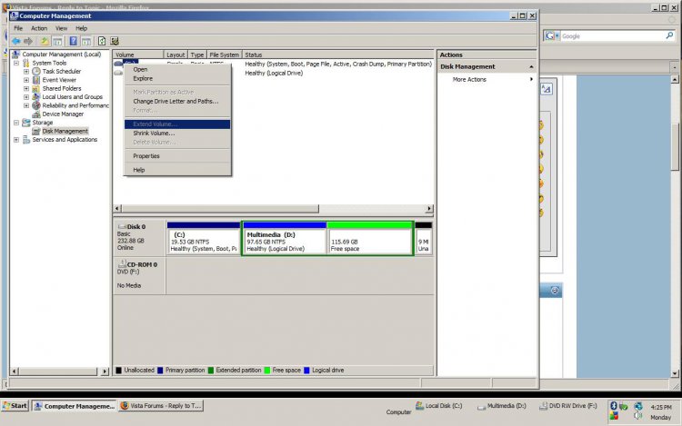The image size is (682, 426).
Task: Click the Storage node icon
Action: 26,123
